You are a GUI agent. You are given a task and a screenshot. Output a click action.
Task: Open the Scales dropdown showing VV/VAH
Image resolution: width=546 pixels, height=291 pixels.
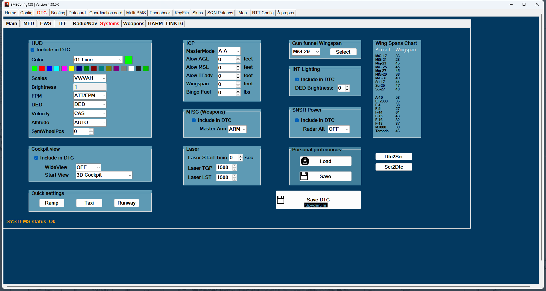click(90, 78)
